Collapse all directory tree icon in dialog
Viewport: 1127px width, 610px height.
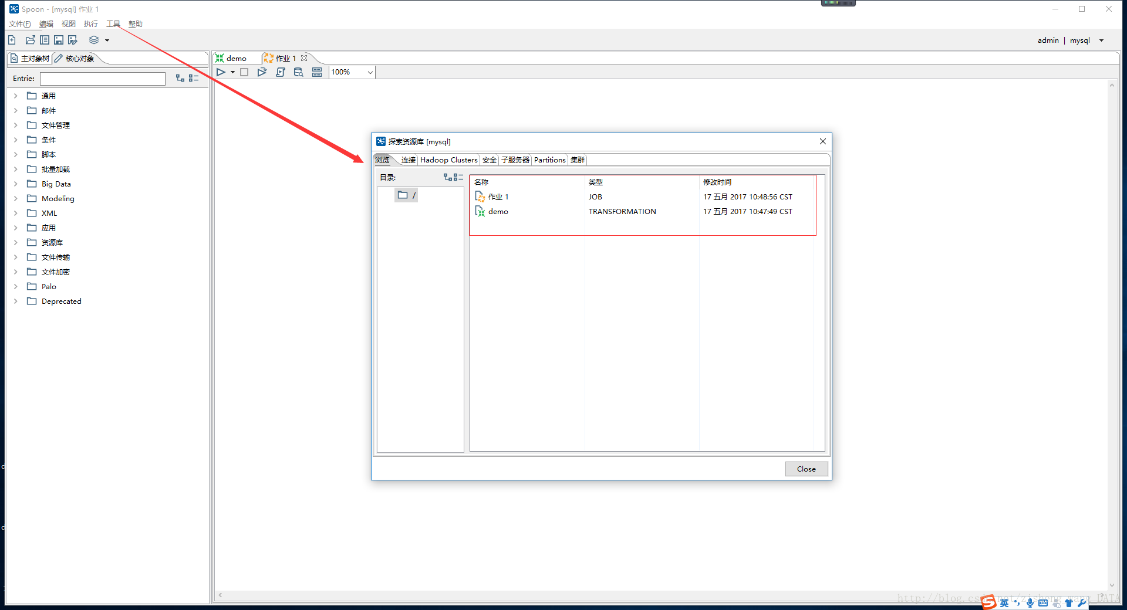point(458,177)
